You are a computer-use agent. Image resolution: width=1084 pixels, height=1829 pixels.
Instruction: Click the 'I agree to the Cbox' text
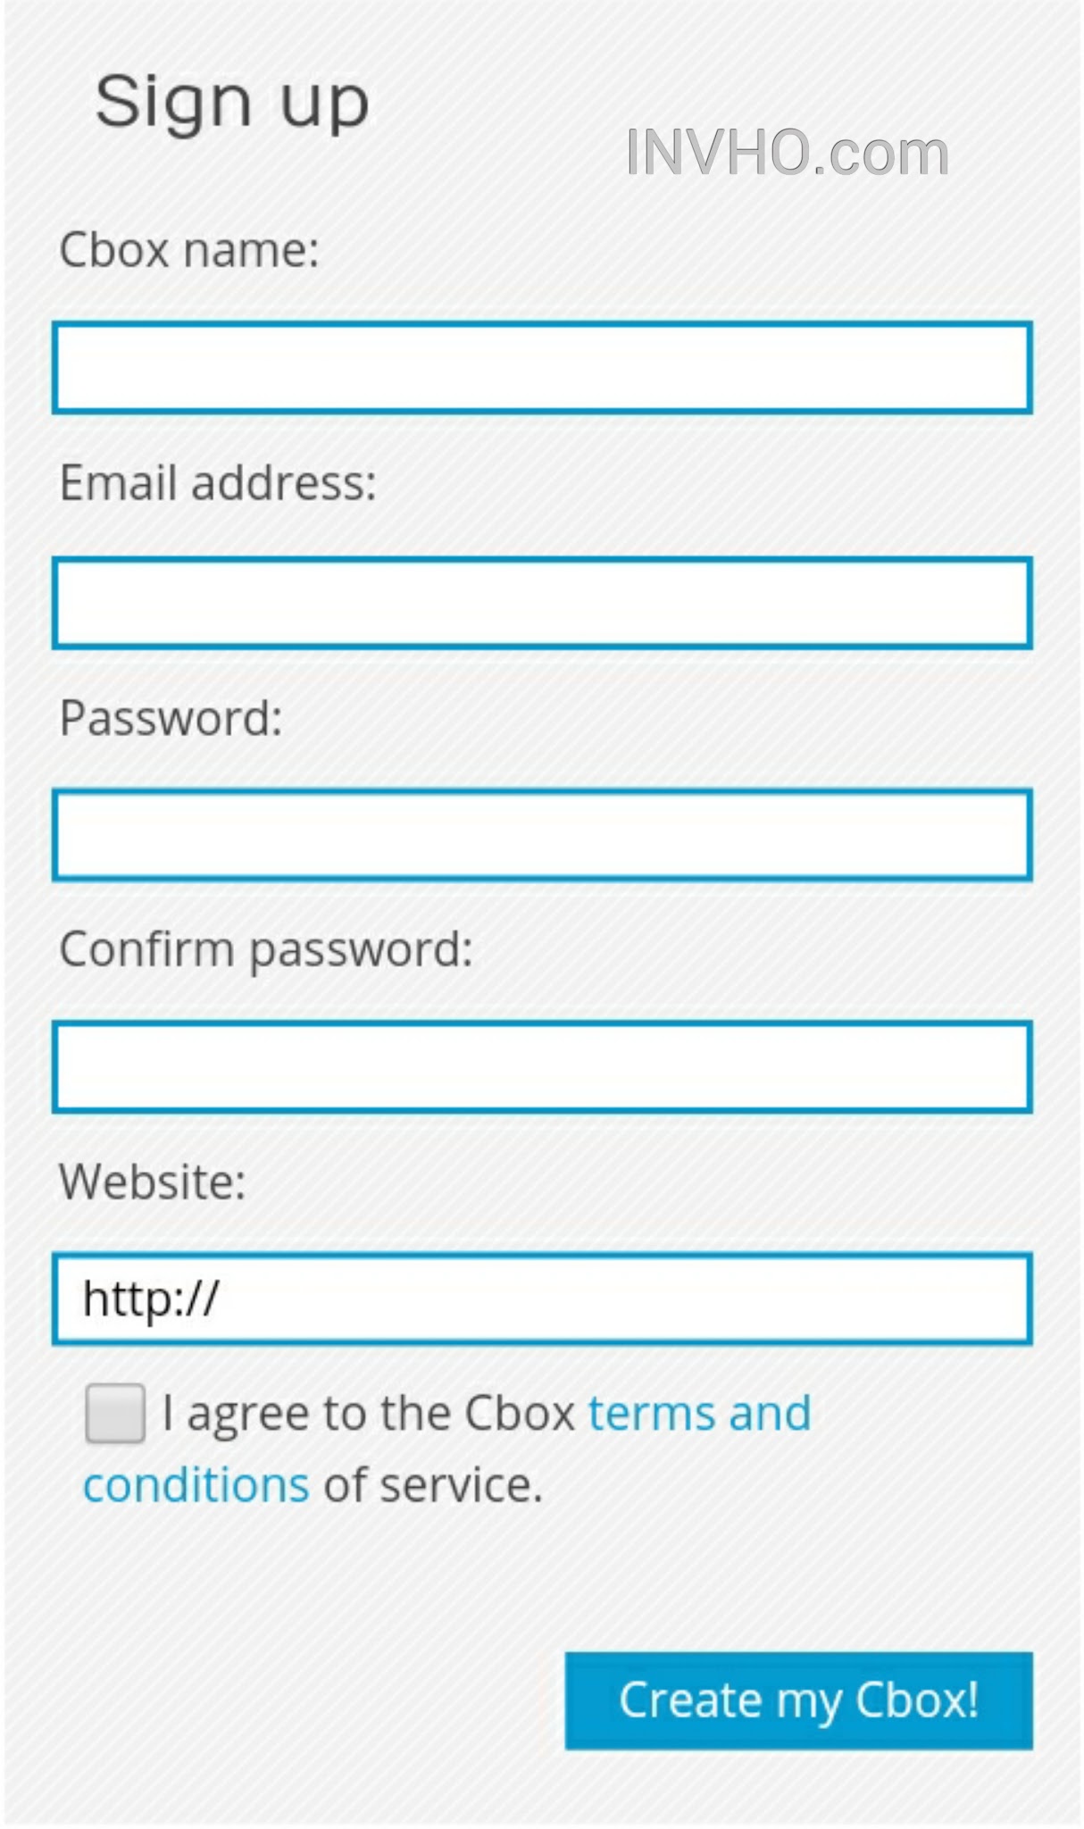point(368,1414)
